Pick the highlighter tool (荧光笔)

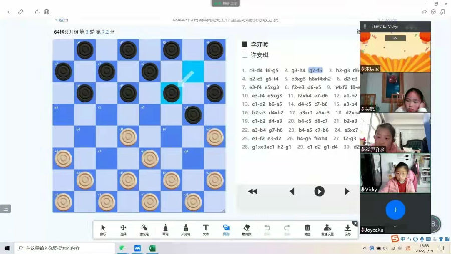click(x=185, y=230)
